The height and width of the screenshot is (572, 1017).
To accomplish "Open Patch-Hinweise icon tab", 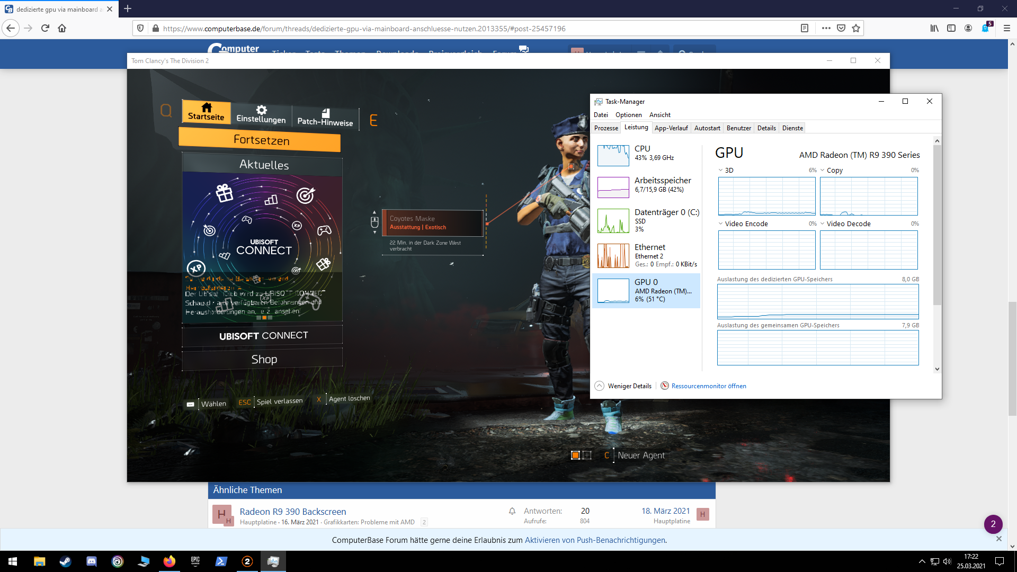I will [325, 113].
